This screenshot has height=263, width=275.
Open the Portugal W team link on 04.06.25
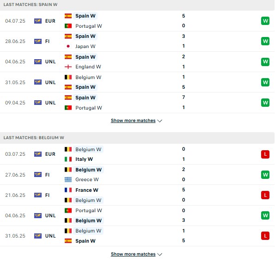89,210
